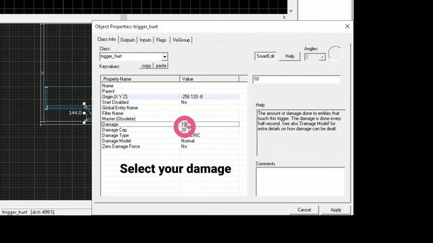Click the paste keyvalues button

[x=161, y=66]
